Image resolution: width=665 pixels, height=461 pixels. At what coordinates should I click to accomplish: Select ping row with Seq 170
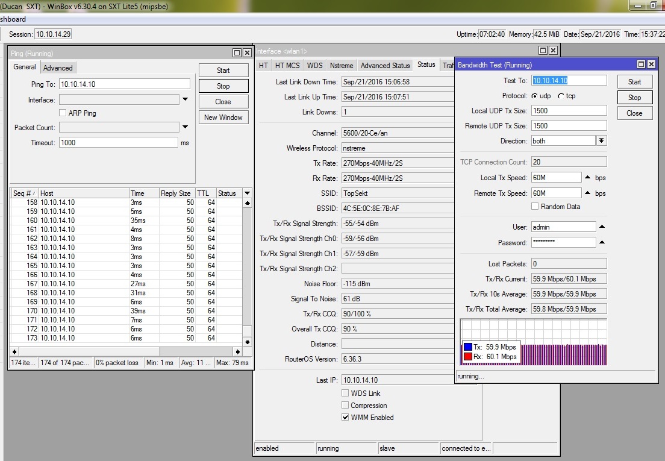point(126,311)
